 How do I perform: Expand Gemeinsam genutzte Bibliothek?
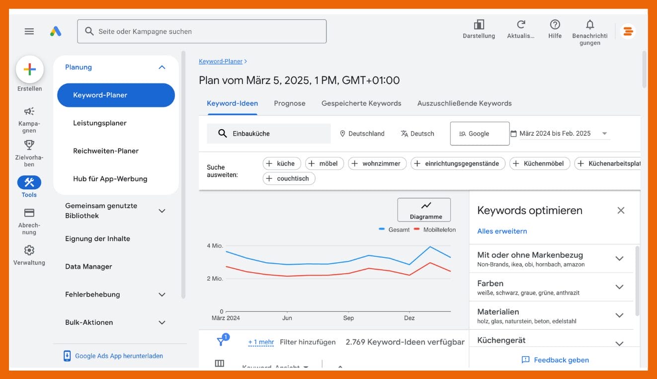pyautogui.click(x=162, y=211)
